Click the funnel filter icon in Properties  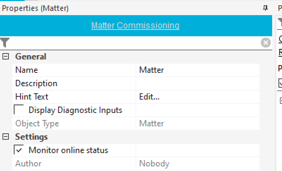point(5,43)
